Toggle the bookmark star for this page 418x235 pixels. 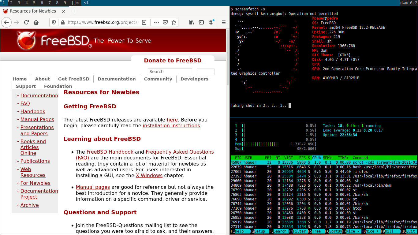coord(174,22)
